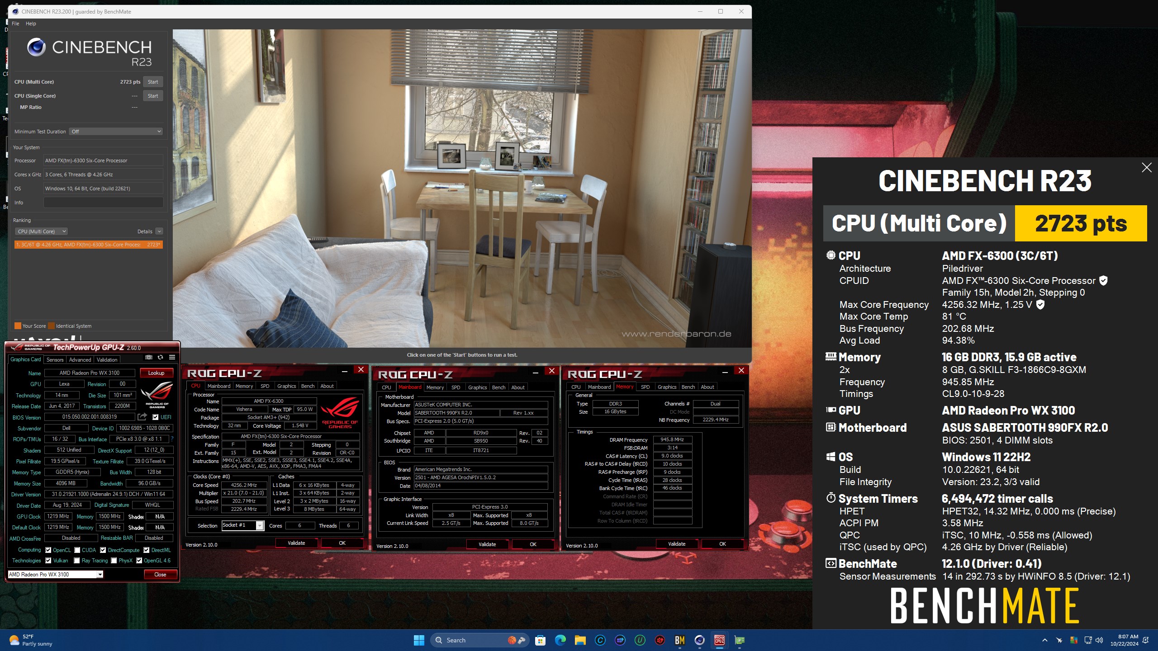Switch to the Advanced tab in GPU-Z

pos(80,360)
